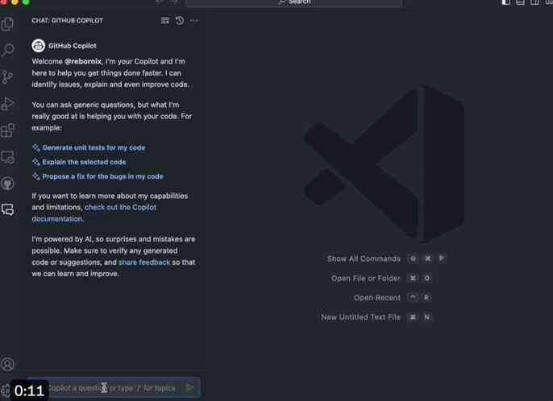Send the chat message arrow button
This screenshot has width=553, height=401.
tap(189, 388)
